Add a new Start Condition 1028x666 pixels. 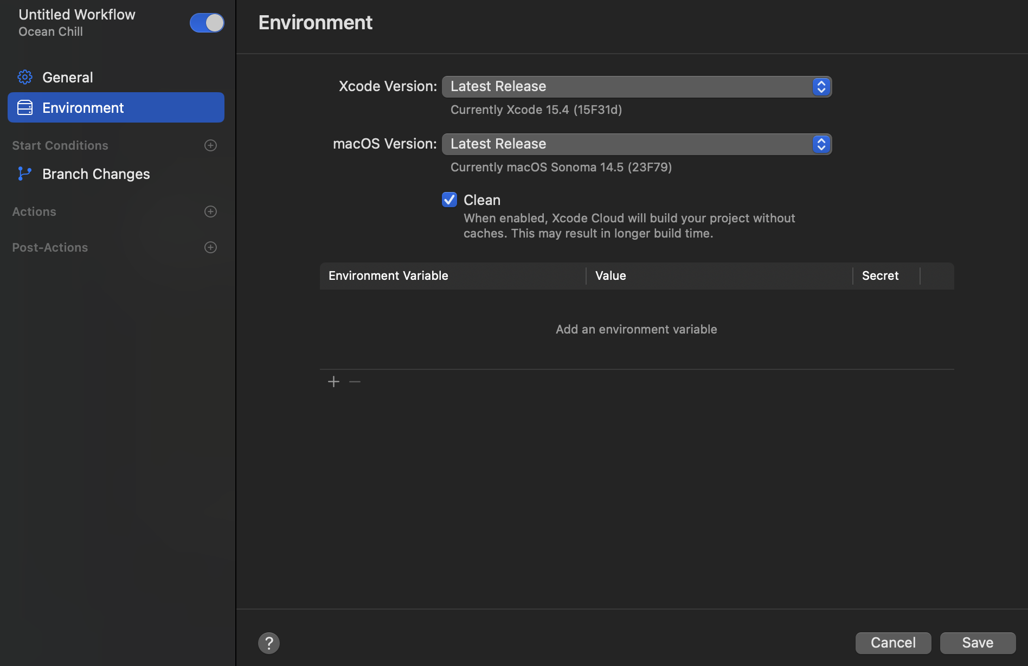[x=210, y=145]
